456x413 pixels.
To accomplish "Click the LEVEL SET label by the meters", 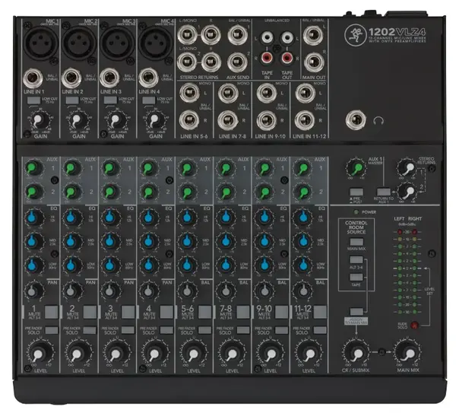I will pos(429,291).
